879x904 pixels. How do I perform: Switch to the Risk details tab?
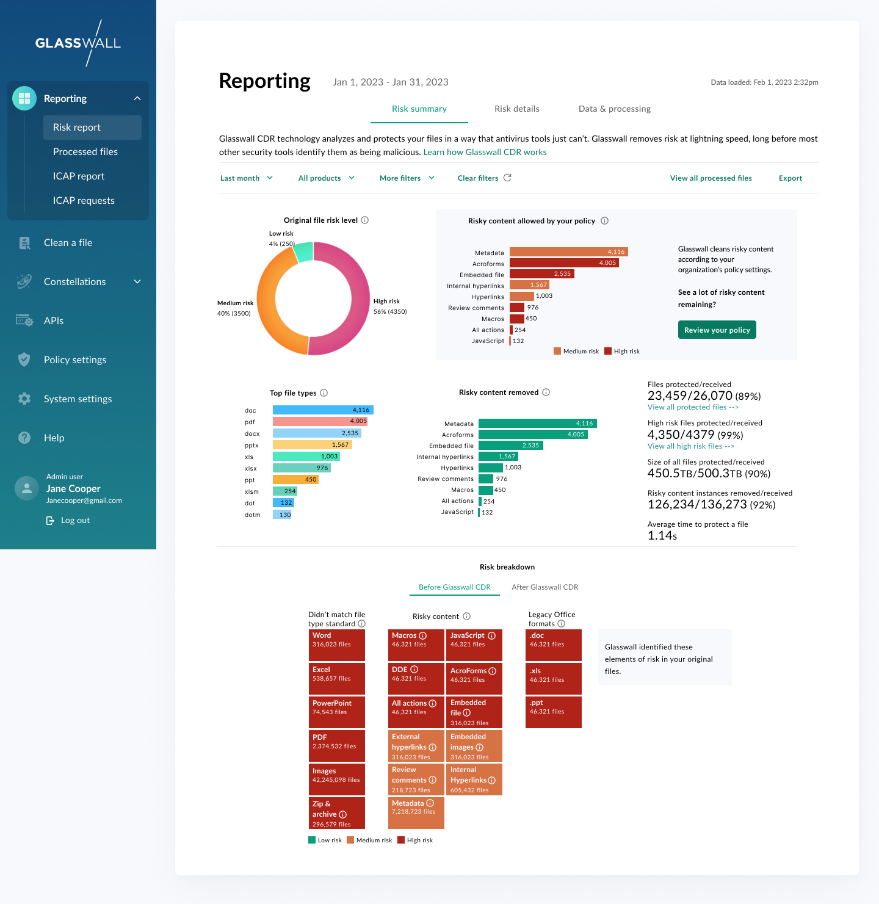pos(517,109)
